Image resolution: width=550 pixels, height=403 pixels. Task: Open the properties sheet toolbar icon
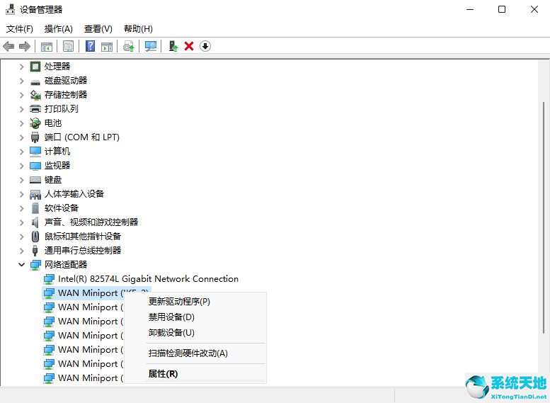(x=68, y=46)
